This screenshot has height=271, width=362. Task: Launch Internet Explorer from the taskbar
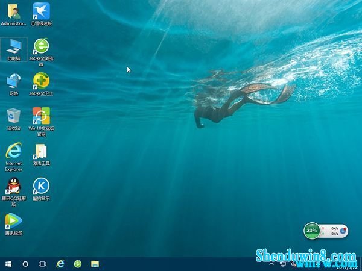60,264
